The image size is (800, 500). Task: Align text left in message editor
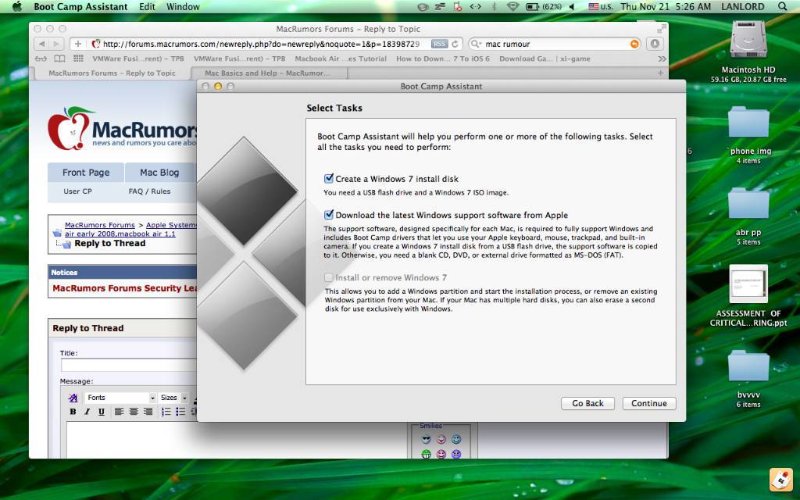tap(119, 412)
